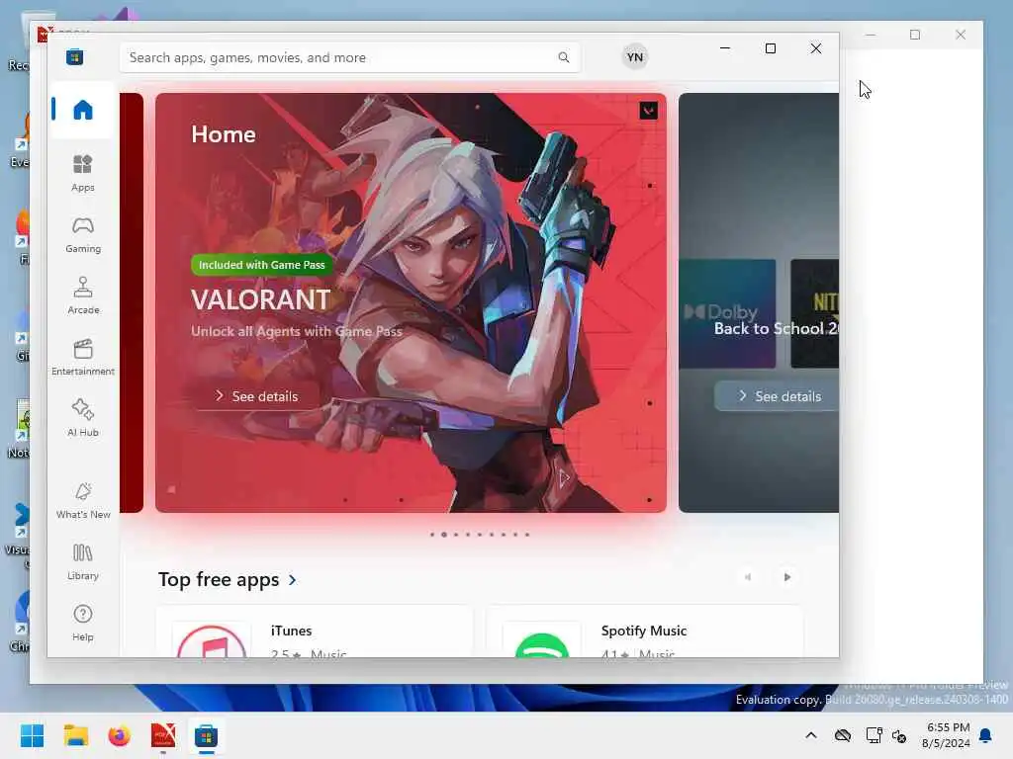Screen dimensions: 1013x759
Task: Click the display network tray icon
Action: click(875, 735)
